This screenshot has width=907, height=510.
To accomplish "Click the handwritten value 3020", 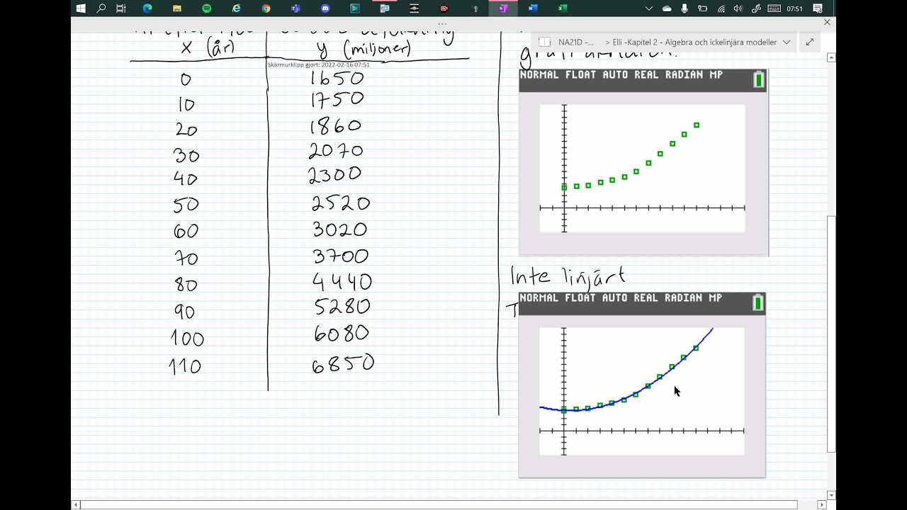I will pos(340,229).
